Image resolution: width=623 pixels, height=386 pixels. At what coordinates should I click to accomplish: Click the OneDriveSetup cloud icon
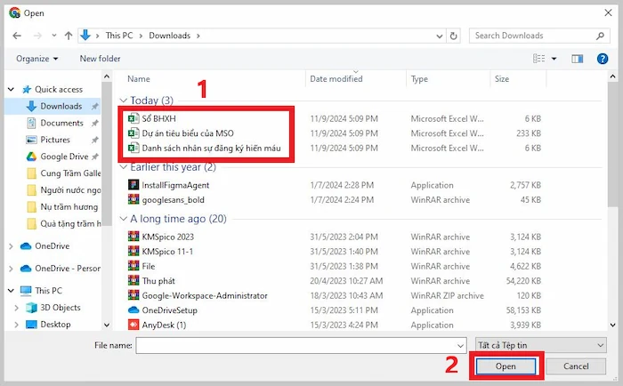133,310
